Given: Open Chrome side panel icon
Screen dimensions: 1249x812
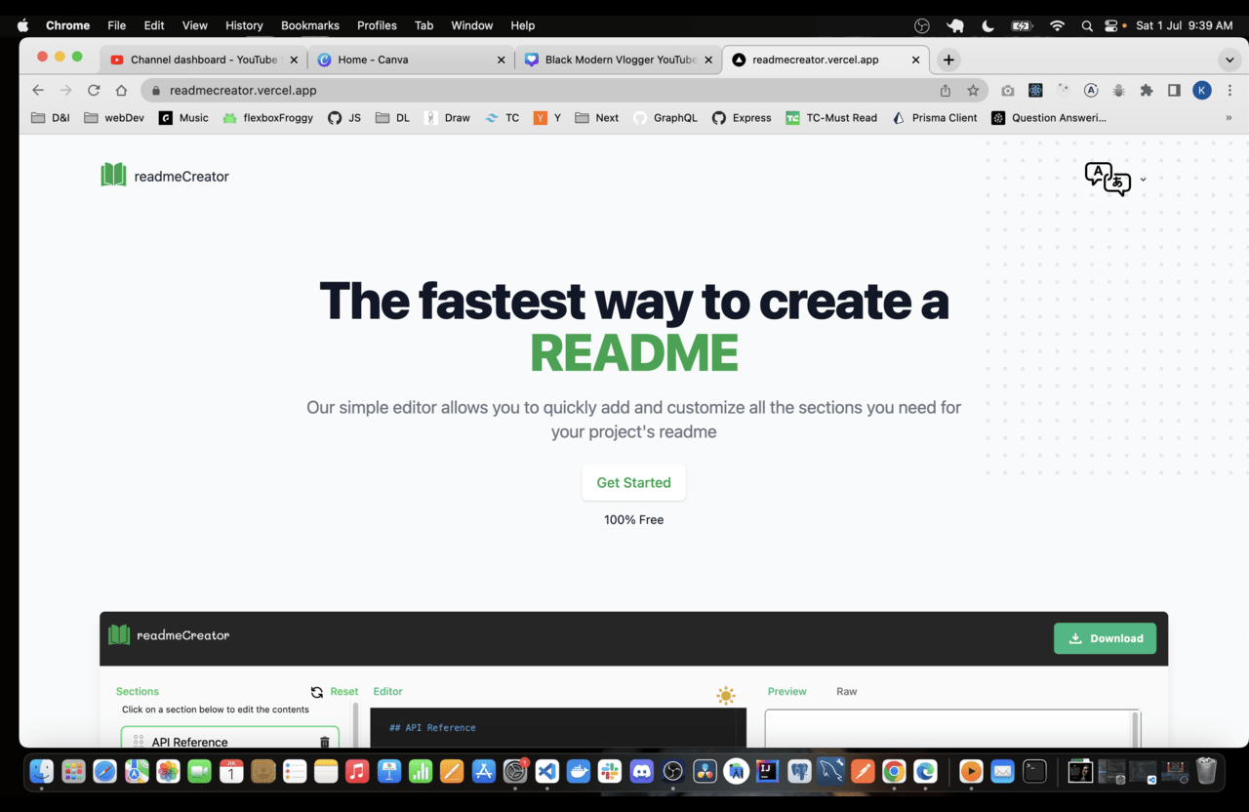Looking at the screenshot, I should pyautogui.click(x=1174, y=90).
